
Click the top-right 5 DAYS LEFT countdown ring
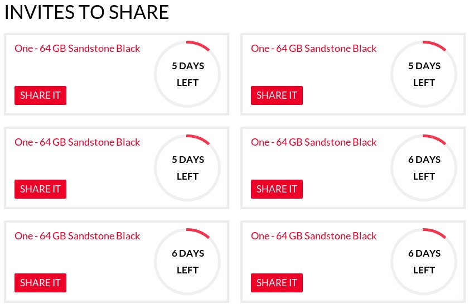click(424, 74)
